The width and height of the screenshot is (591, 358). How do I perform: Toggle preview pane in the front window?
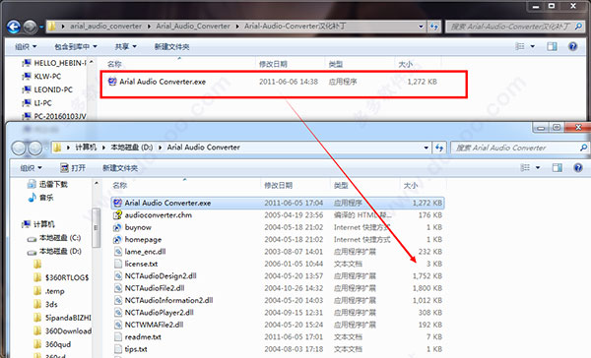click(558, 167)
